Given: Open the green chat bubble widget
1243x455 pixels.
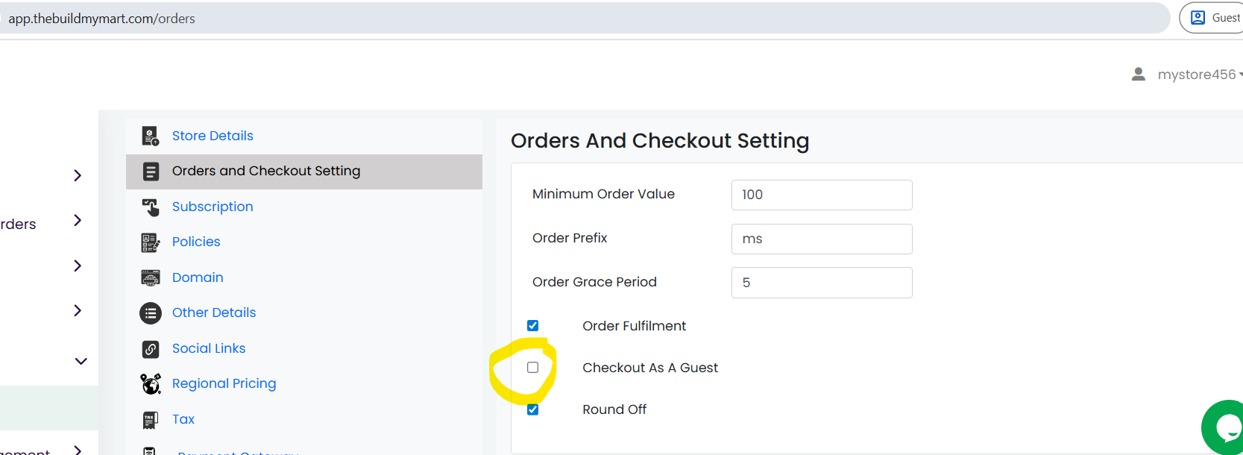Looking at the screenshot, I should (1224, 427).
